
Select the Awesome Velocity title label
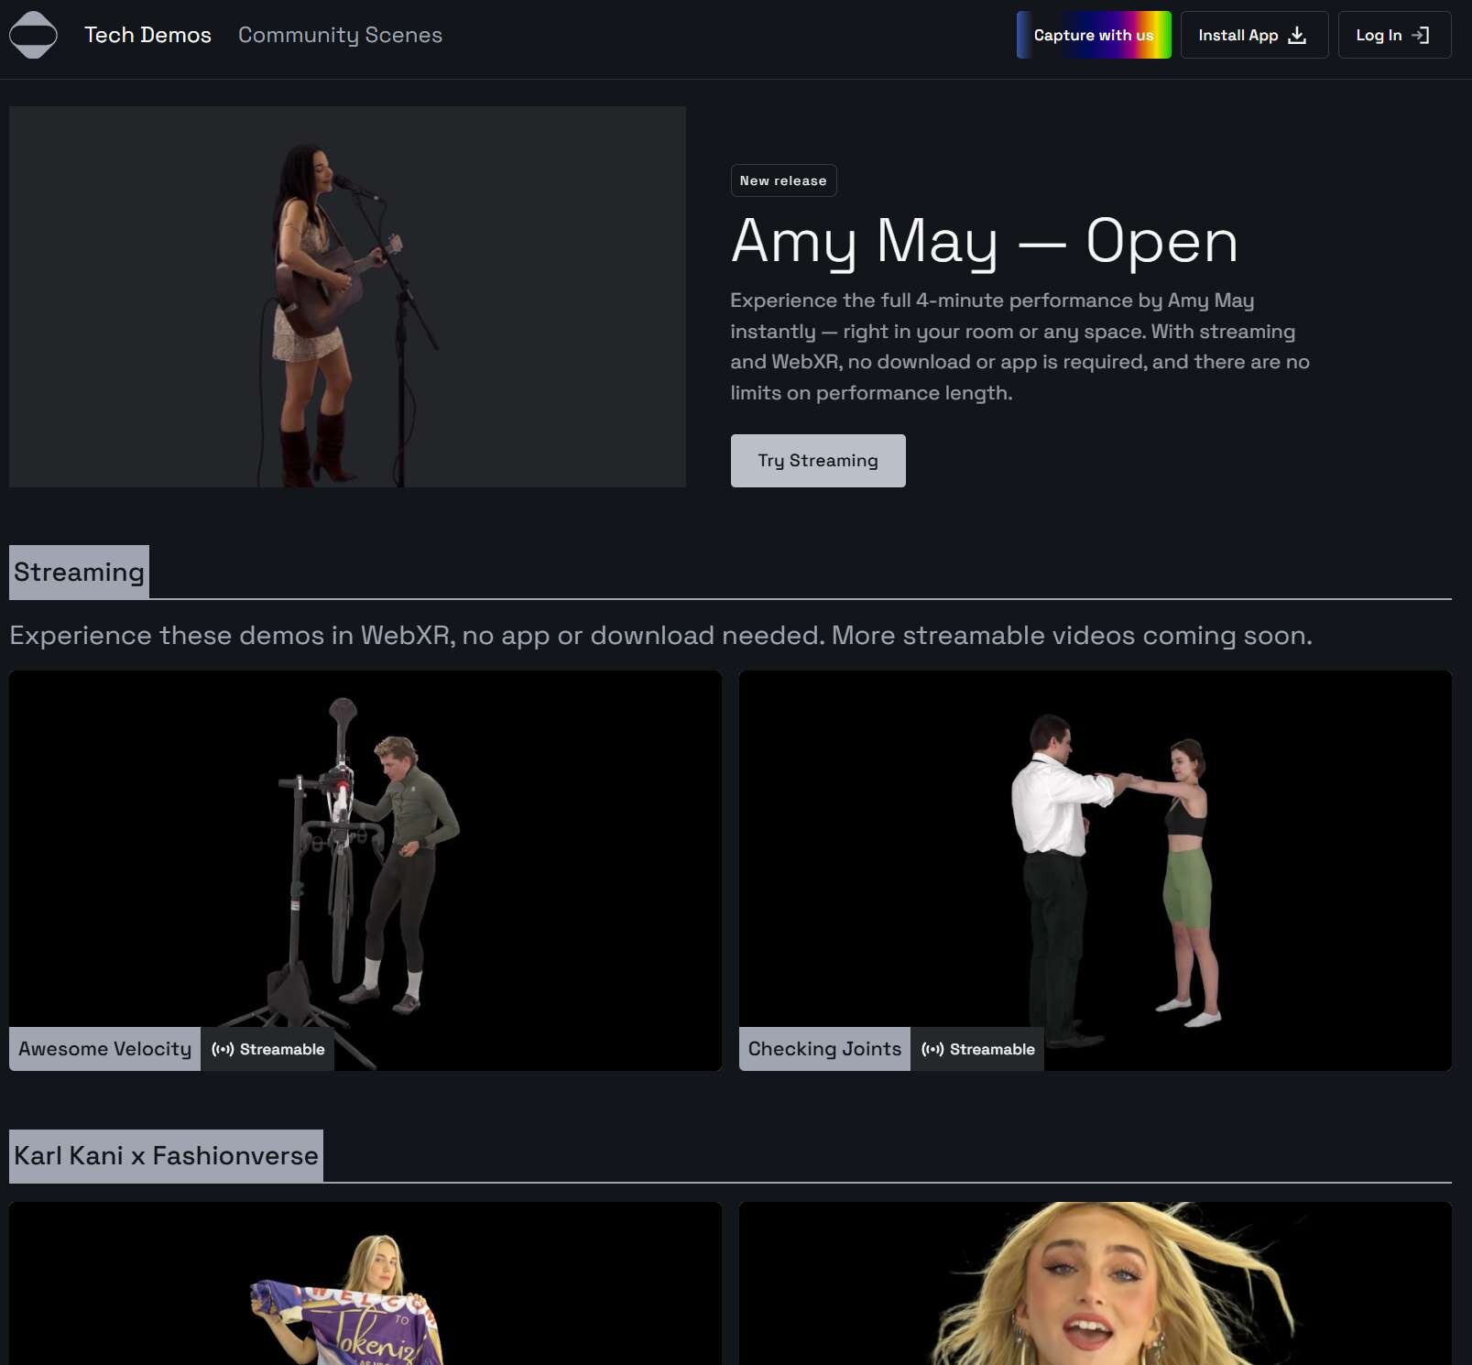pyautogui.click(x=104, y=1049)
